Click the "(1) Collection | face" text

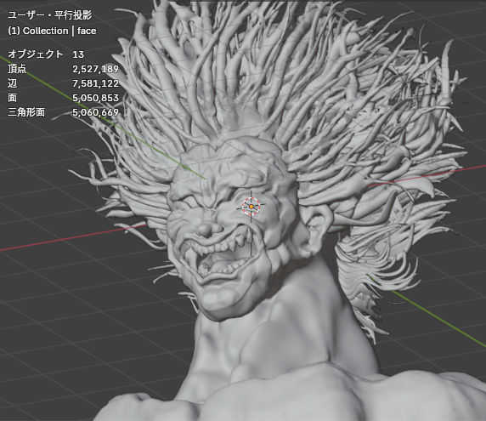(x=52, y=31)
